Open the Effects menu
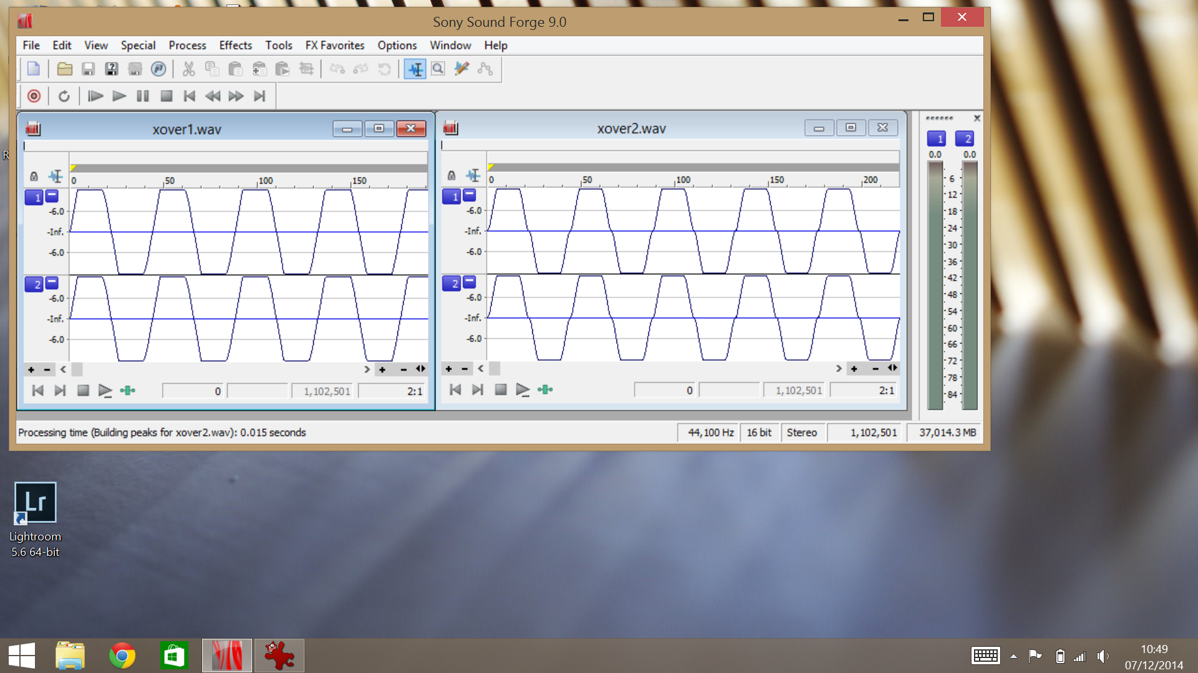The width and height of the screenshot is (1198, 673). [x=235, y=45]
